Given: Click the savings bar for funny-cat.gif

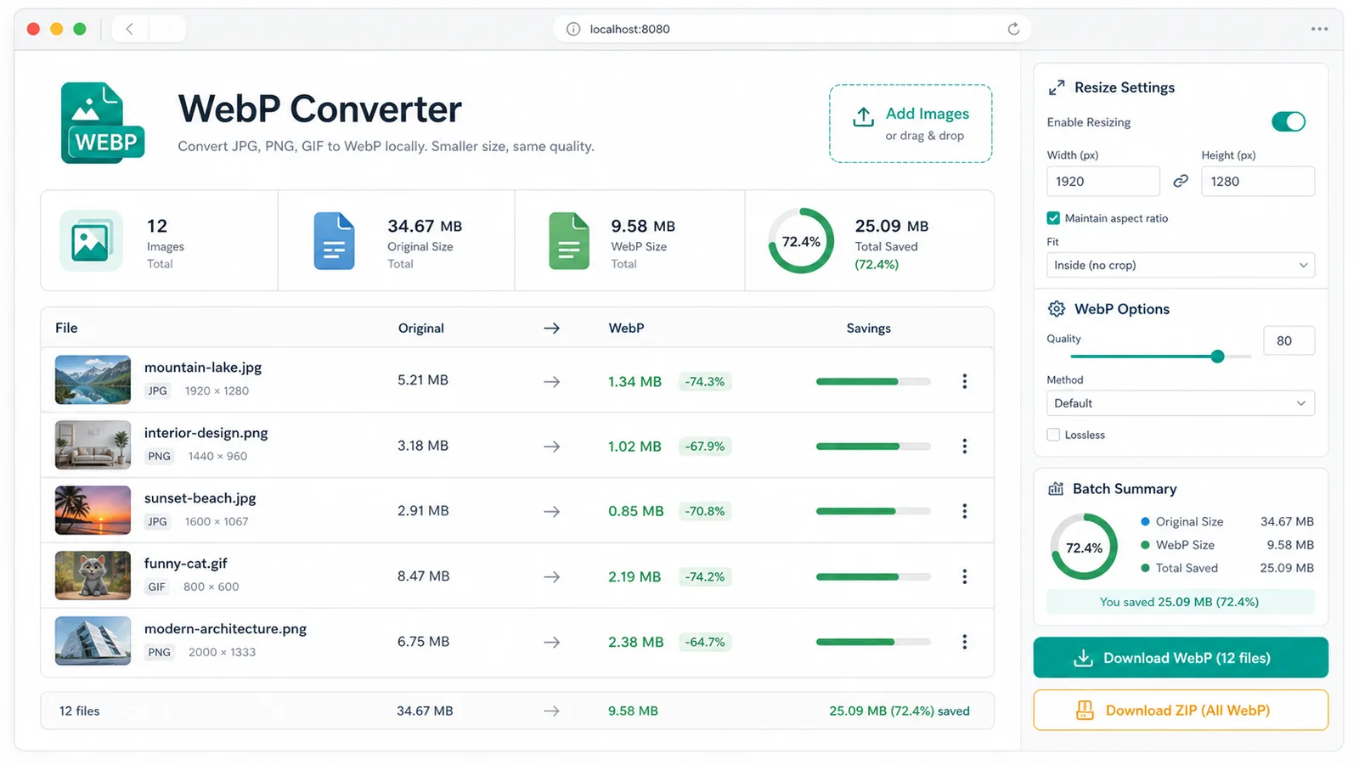Looking at the screenshot, I should click(x=873, y=576).
